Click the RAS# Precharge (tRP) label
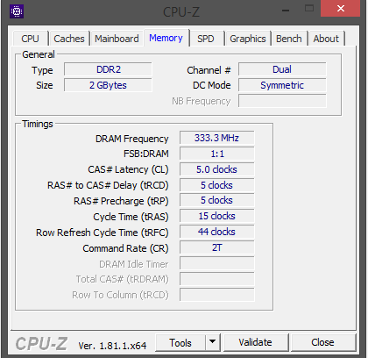Screen dimensions: 368x358 tap(121, 201)
